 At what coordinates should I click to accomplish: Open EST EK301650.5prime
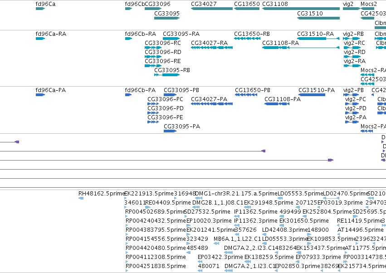click(283, 225)
